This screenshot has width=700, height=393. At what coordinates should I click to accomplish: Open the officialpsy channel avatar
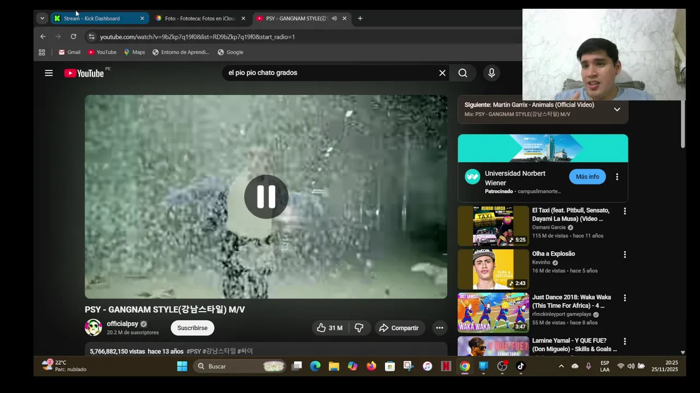coord(93,327)
